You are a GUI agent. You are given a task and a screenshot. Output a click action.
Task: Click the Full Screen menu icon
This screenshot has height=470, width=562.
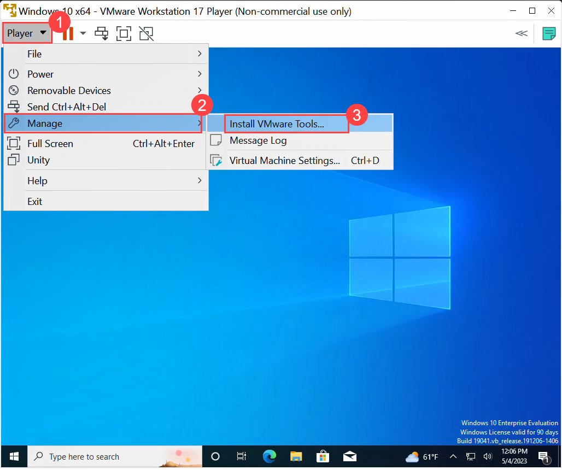coord(14,143)
